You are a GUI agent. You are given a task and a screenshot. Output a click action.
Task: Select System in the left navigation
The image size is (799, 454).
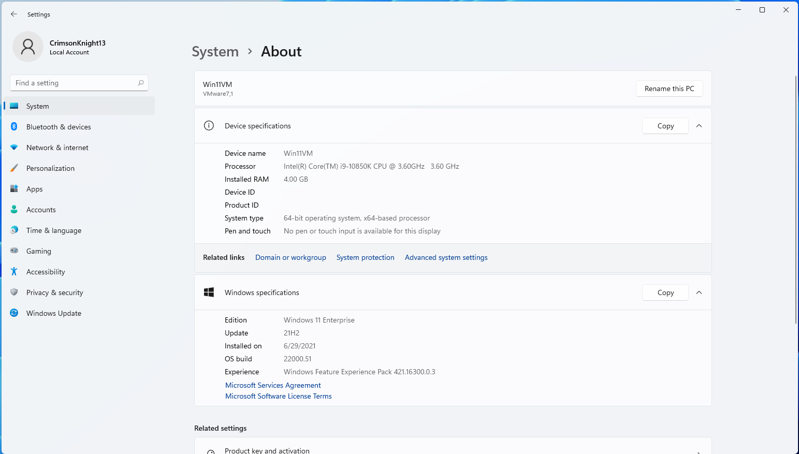click(x=38, y=106)
